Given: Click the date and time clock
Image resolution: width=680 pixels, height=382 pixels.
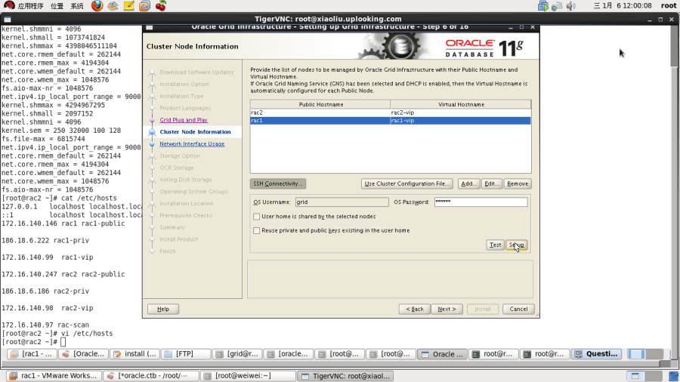Looking at the screenshot, I should 623,5.
